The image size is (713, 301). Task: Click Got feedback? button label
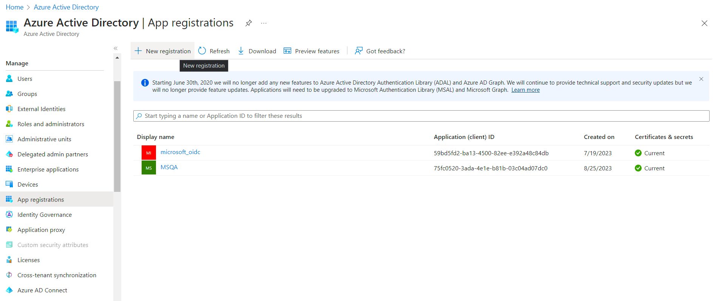point(386,51)
